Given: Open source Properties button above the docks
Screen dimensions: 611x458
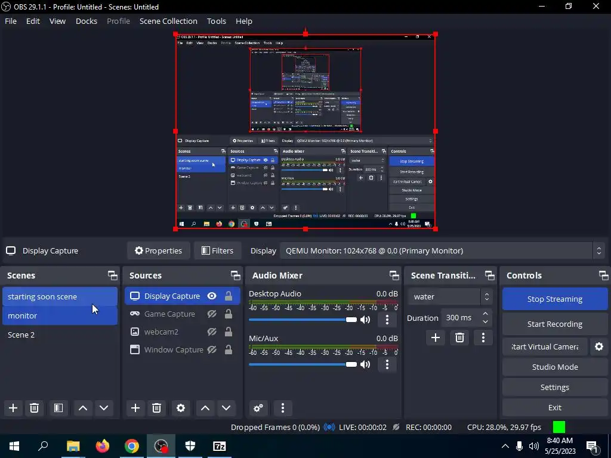Looking at the screenshot, I should coord(158,251).
